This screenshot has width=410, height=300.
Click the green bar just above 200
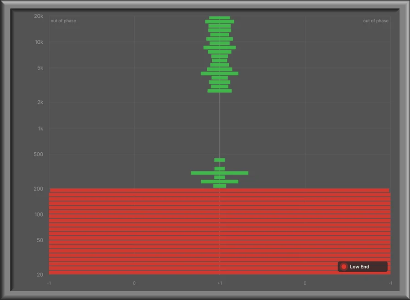point(220,186)
